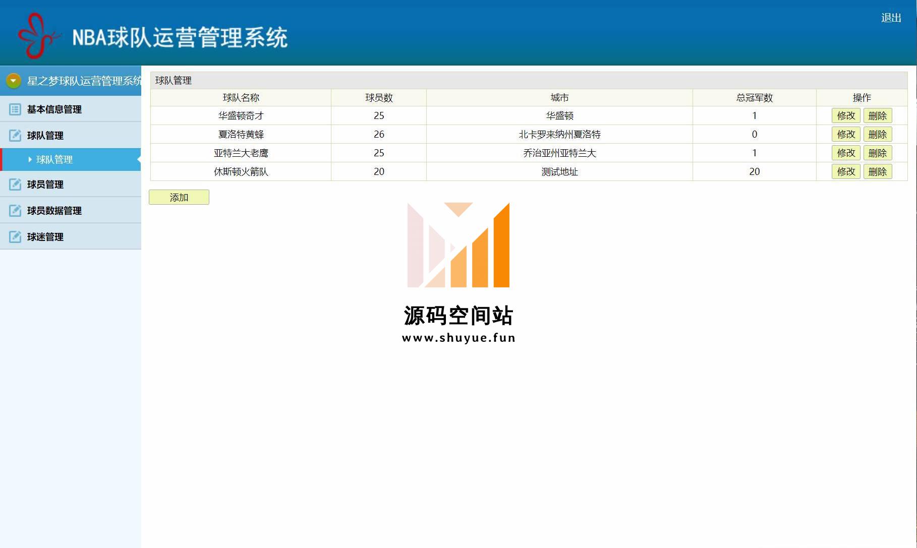Click the edit icon beside 球员管理
Viewport: 917px width, 548px height.
click(x=15, y=184)
